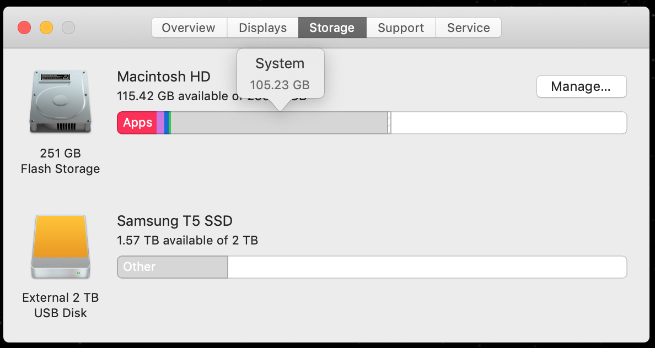Screen dimensions: 655x348
Task: Click the gray Other segment on Samsung bar
Action: point(172,267)
